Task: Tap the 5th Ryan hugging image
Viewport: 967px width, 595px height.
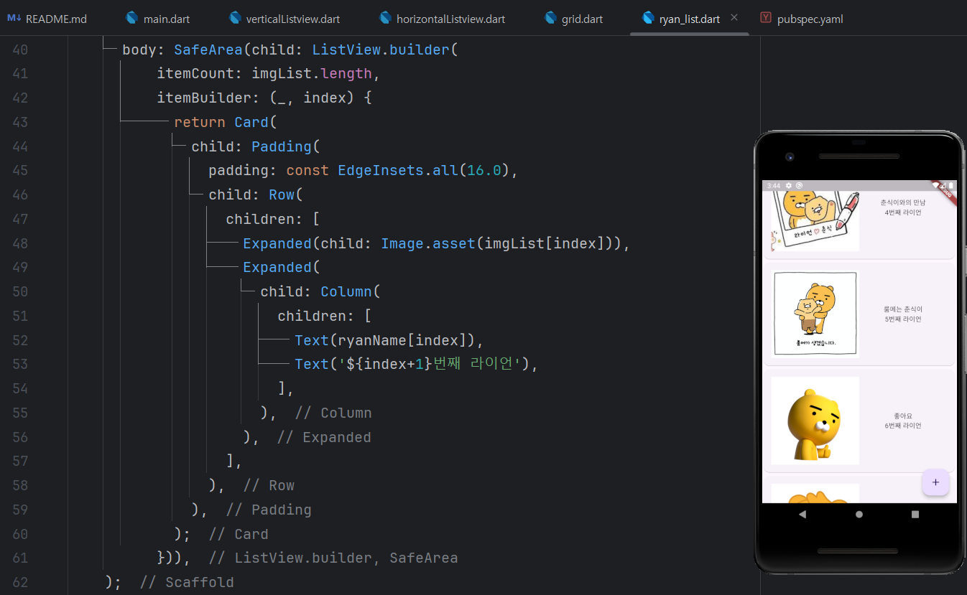Action: point(815,314)
